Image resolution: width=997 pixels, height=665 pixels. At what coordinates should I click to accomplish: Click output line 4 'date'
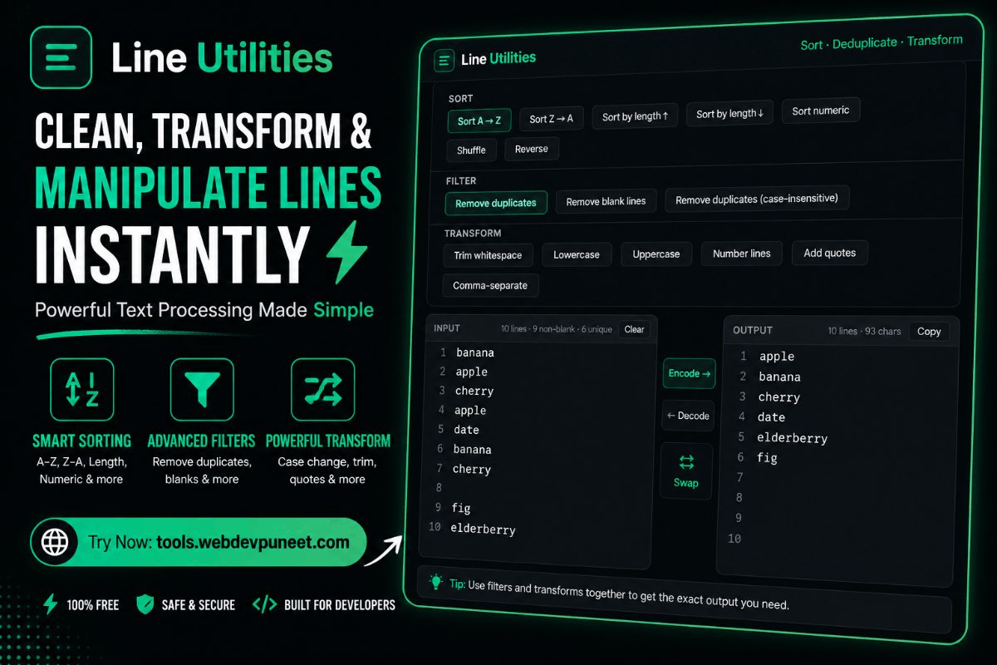(771, 417)
